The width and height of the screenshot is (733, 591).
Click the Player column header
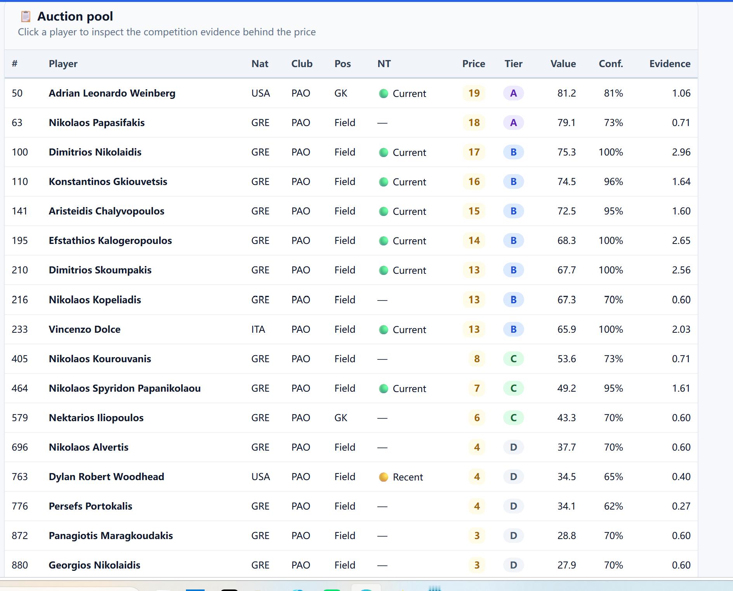click(63, 64)
